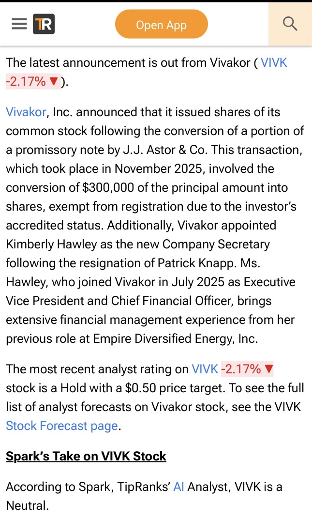Click red down arrow in analyst rating paragraph
The width and height of the screenshot is (312, 520).
coord(269,369)
